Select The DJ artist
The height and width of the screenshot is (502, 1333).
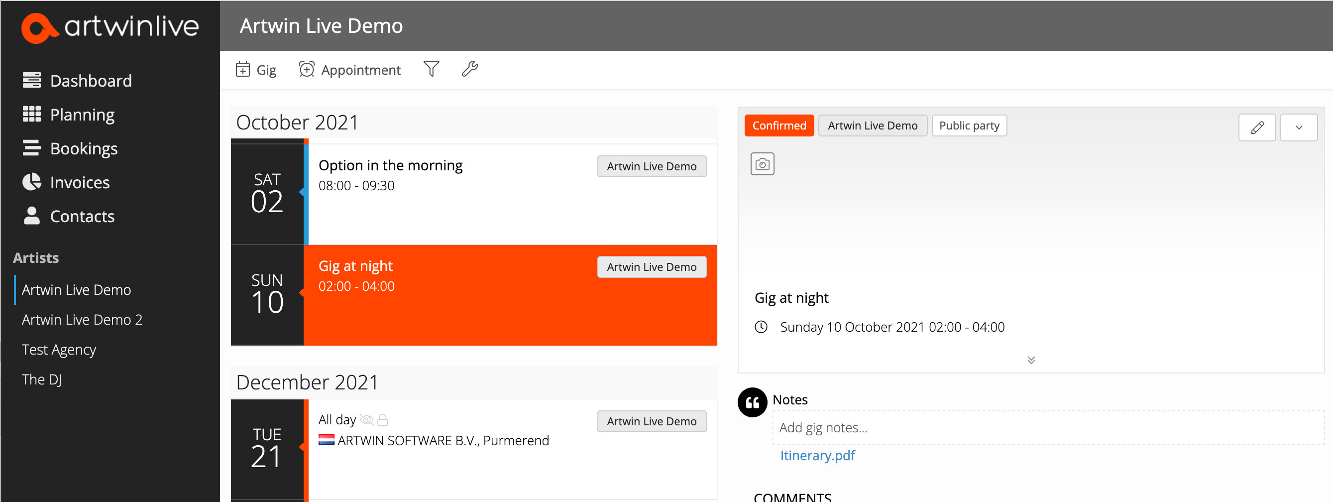point(41,380)
